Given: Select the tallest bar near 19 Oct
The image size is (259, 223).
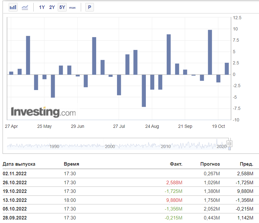Looking at the screenshot, I should pyautogui.click(x=210, y=52).
